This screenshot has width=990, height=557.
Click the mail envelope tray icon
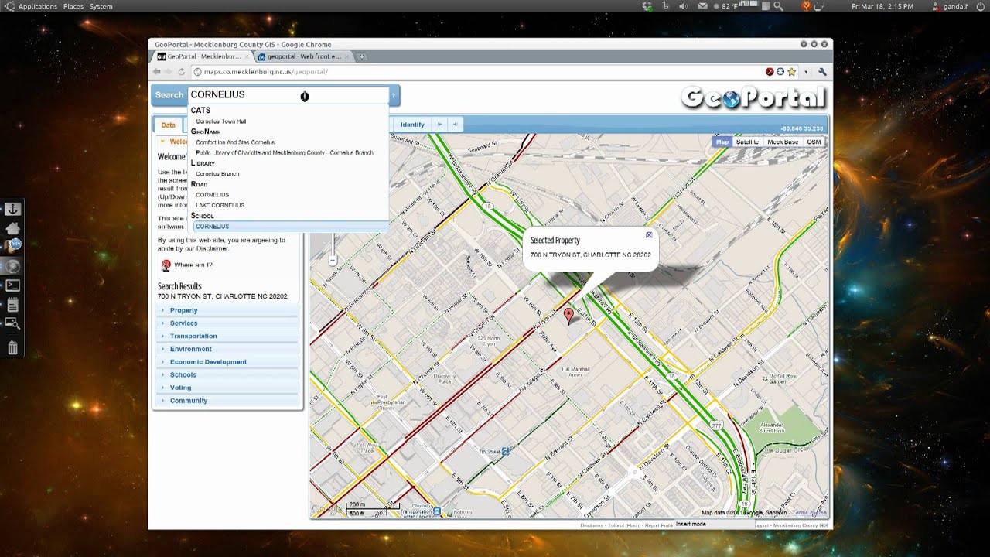point(702,6)
